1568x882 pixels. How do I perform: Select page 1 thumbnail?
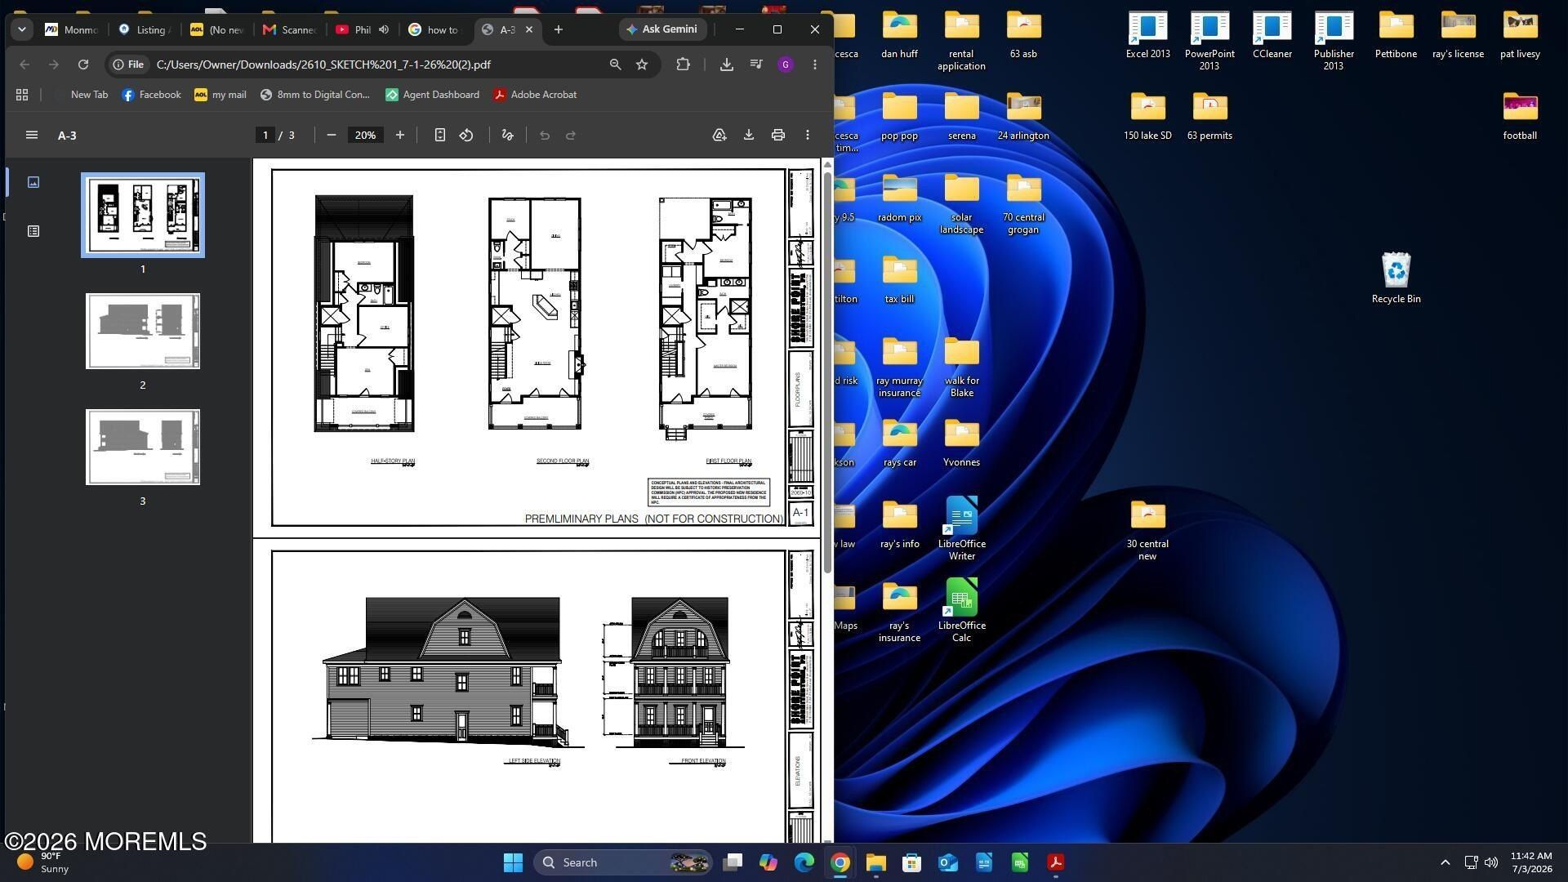[143, 216]
